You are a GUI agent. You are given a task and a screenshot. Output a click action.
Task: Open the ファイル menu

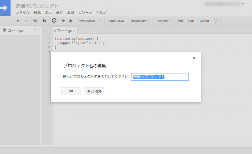coord(23,12)
